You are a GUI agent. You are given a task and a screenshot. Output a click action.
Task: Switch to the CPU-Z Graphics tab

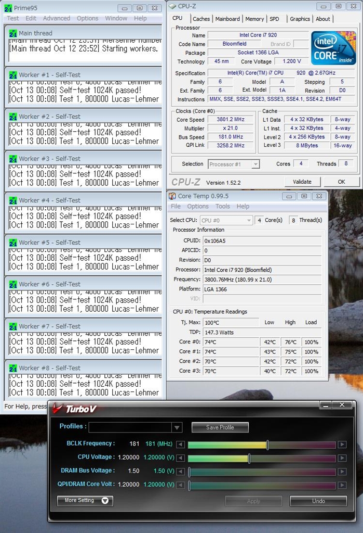pos(300,19)
